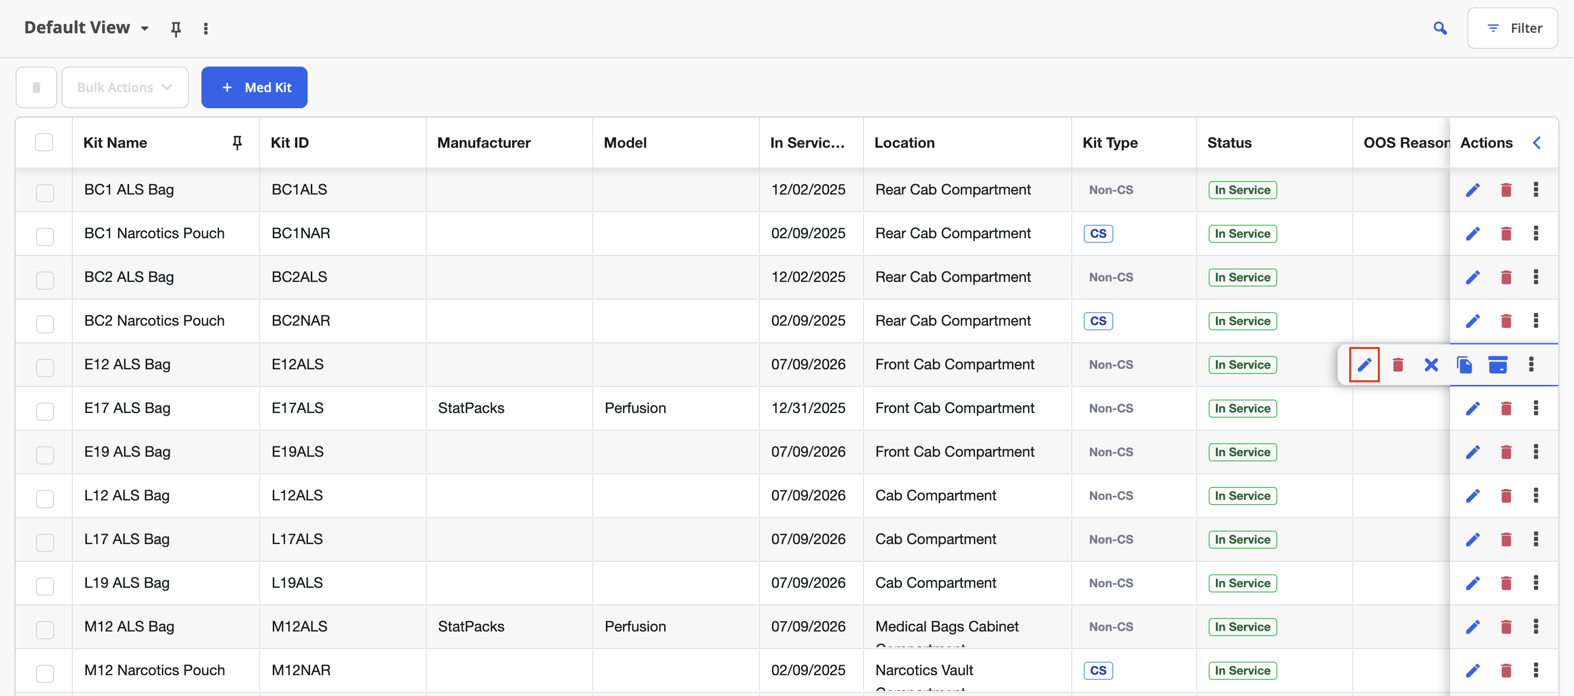Select the BC1 Narcotics Pouch checkbox

[x=45, y=237]
